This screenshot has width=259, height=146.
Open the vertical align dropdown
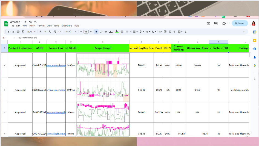tap(141, 32)
